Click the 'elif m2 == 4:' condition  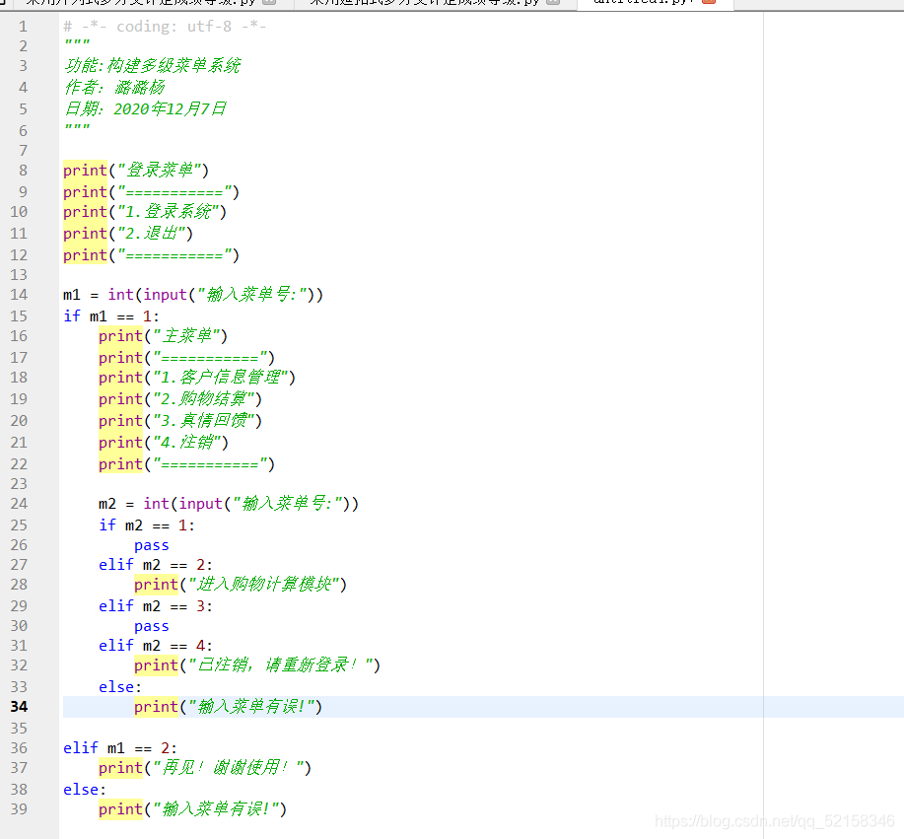(x=156, y=645)
